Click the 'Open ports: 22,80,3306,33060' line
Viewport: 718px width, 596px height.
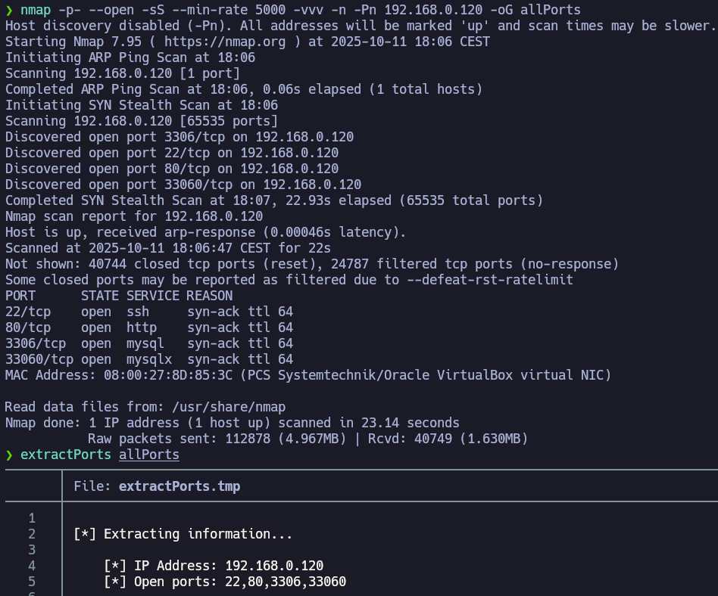[225, 582]
